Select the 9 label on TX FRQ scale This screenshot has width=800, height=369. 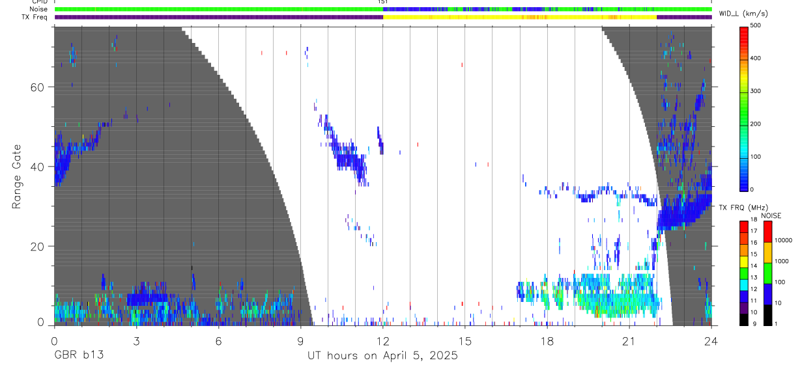753,323
